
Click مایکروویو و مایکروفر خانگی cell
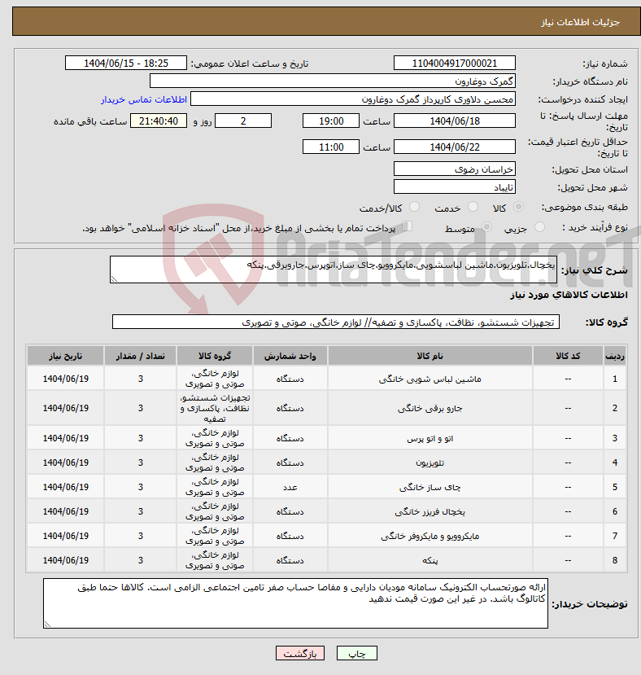tap(430, 536)
